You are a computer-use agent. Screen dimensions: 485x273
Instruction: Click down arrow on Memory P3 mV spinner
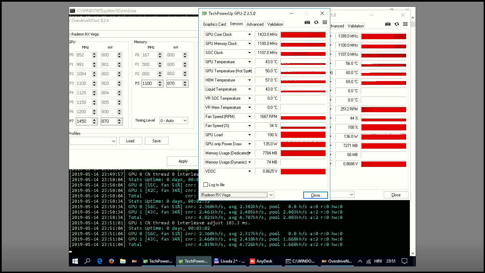click(185, 85)
